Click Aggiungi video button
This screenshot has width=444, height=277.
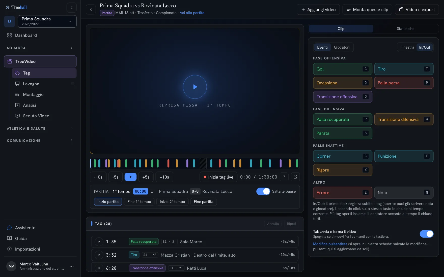pos(318,10)
